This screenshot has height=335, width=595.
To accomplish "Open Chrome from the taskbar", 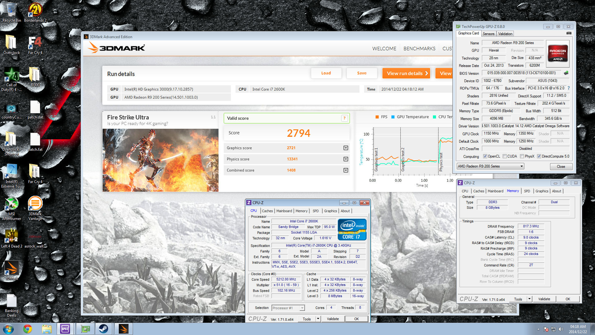I will point(28,329).
